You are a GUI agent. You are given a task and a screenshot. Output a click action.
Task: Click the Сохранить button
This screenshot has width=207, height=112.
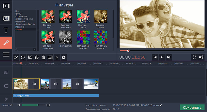click(192, 107)
